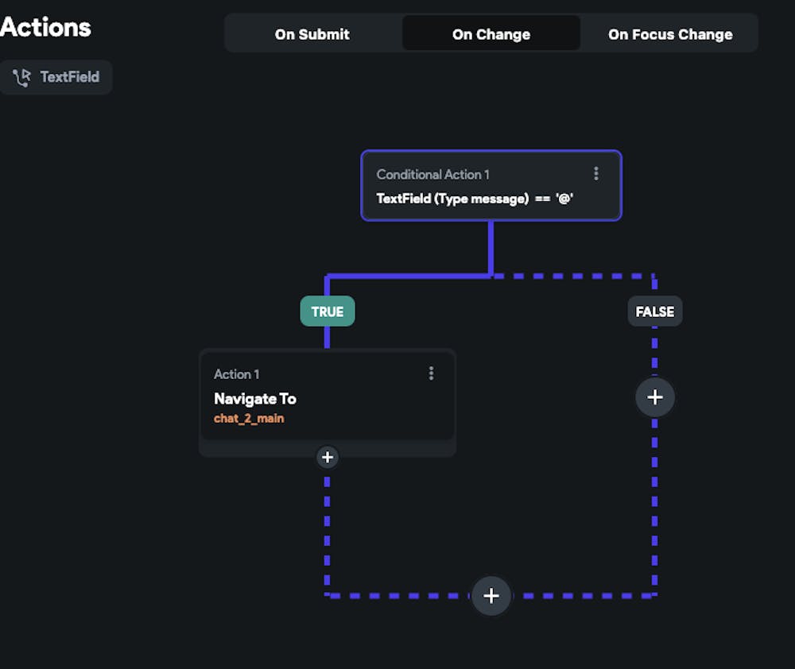Open Conditional Action 1 three-dot options menu
The image size is (795, 669).
pos(596,174)
